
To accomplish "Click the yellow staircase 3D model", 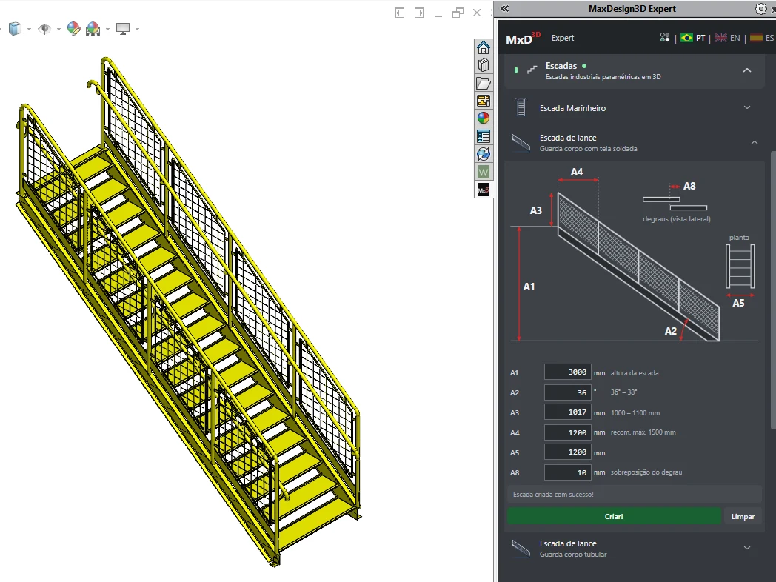I will click(188, 312).
